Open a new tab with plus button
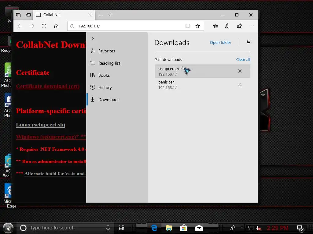Viewport: 313px width, 234px height. [100, 15]
